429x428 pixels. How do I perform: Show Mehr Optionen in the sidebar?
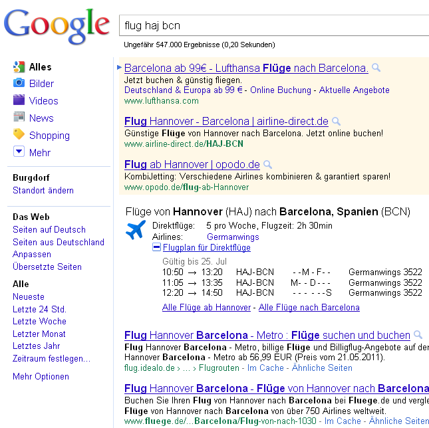(x=41, y=377)
